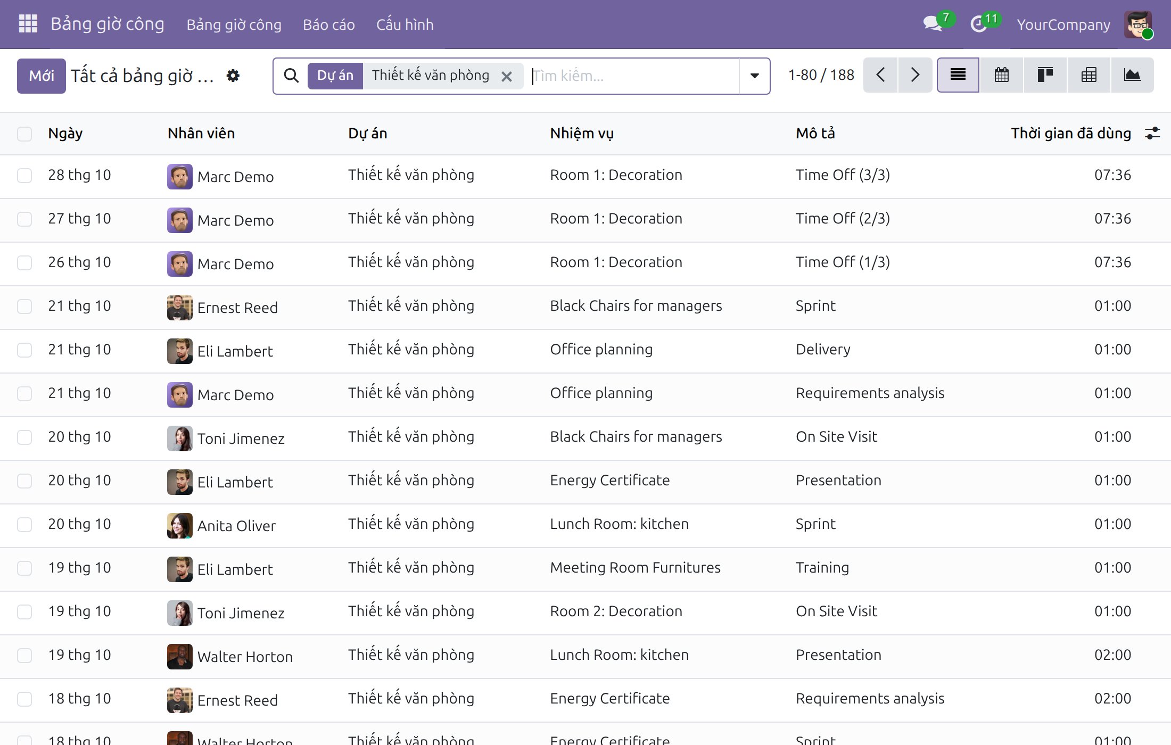Switch to list view
Viewport: 1171px width, 745px height.
point(958,75)
